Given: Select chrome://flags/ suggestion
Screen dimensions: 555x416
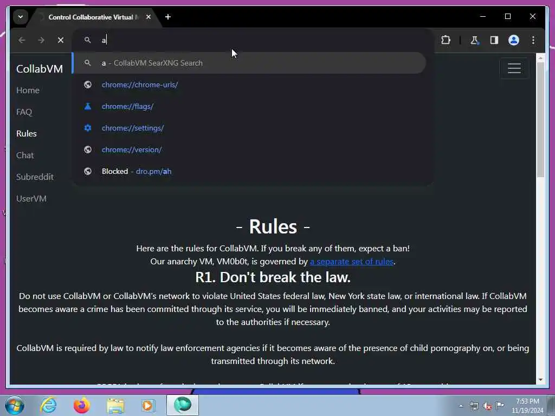Looking at the screenshot, I should (249, 106).
